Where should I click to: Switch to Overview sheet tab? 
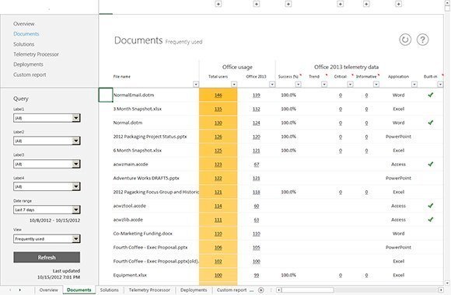click(49, 290)
